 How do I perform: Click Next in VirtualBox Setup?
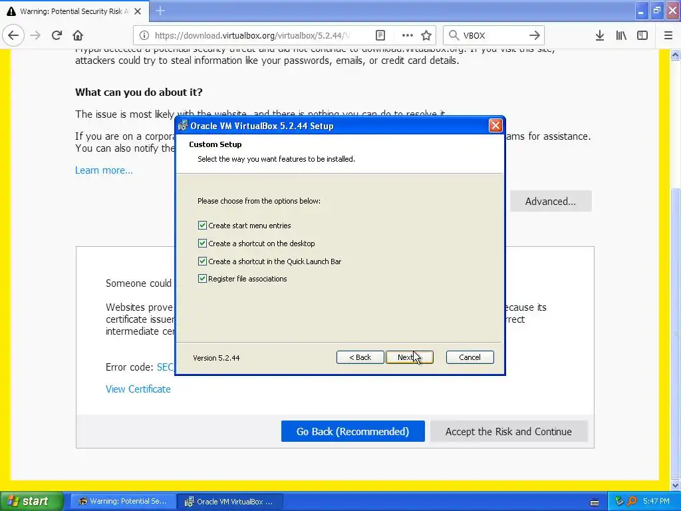(410, 357)
